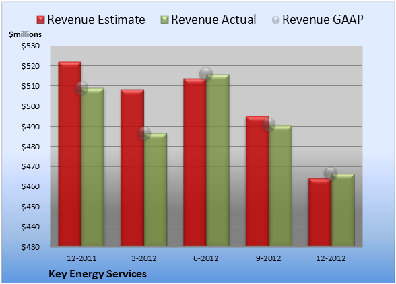The width and height of the screenshot is (396, 284).
Task: Click the "$530" y-axis value
Action: point(30,46)
